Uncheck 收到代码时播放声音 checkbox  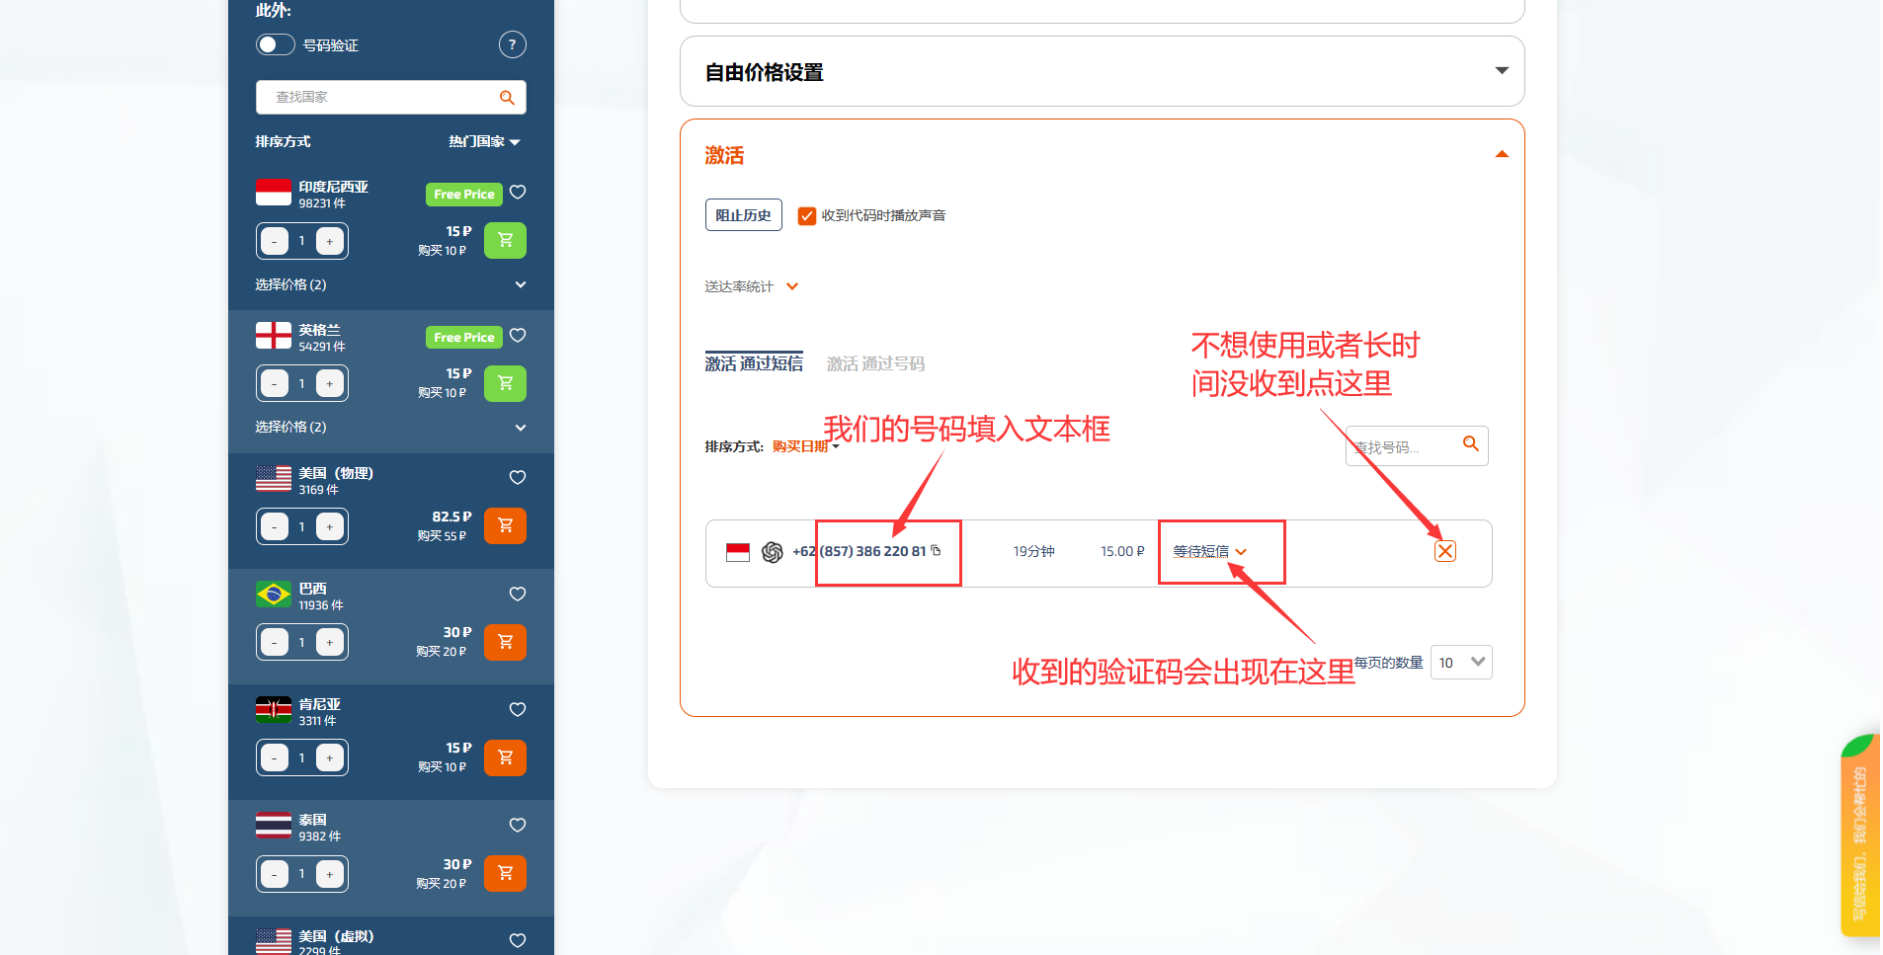(807, 215)
